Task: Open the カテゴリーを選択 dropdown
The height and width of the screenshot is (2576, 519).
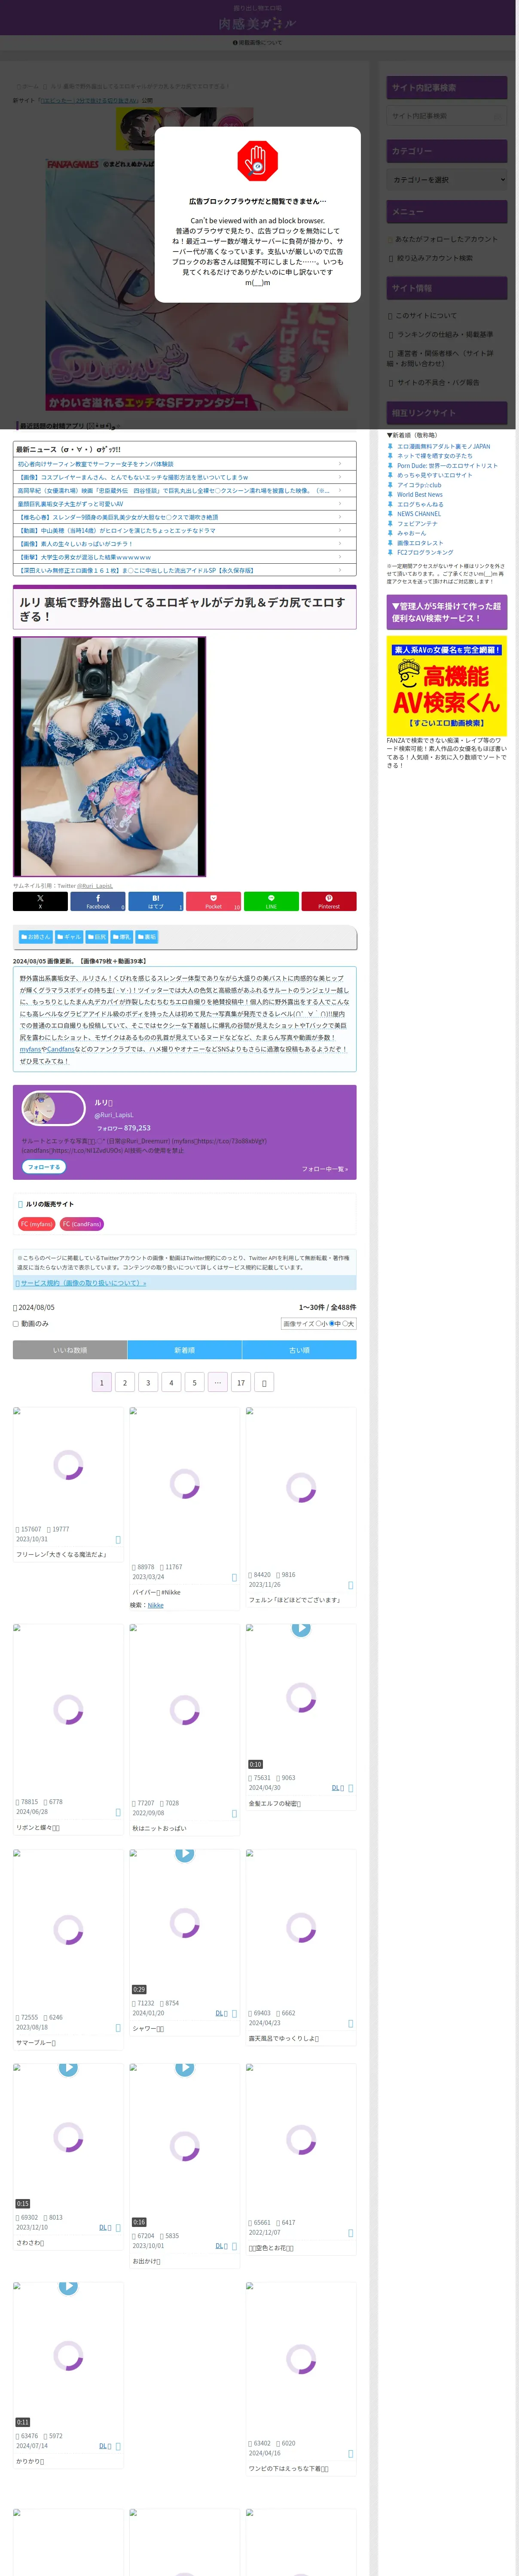Action: point(447,180)
